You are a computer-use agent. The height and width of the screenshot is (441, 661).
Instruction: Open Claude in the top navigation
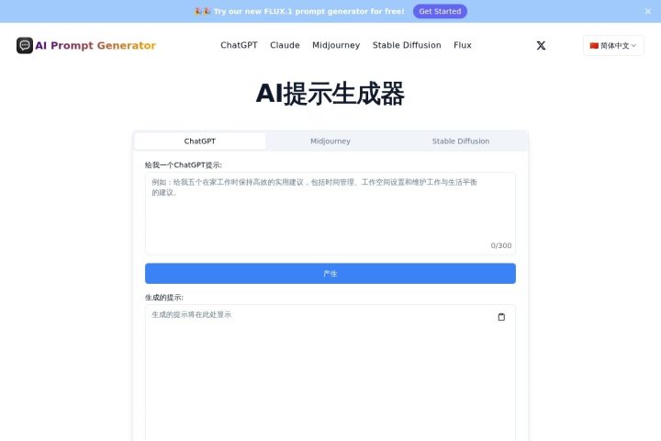285,45
